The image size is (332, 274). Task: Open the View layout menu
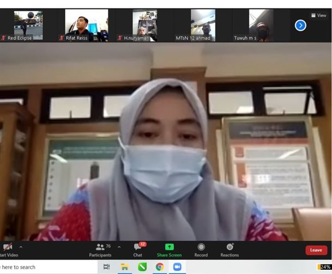[318, 15]
